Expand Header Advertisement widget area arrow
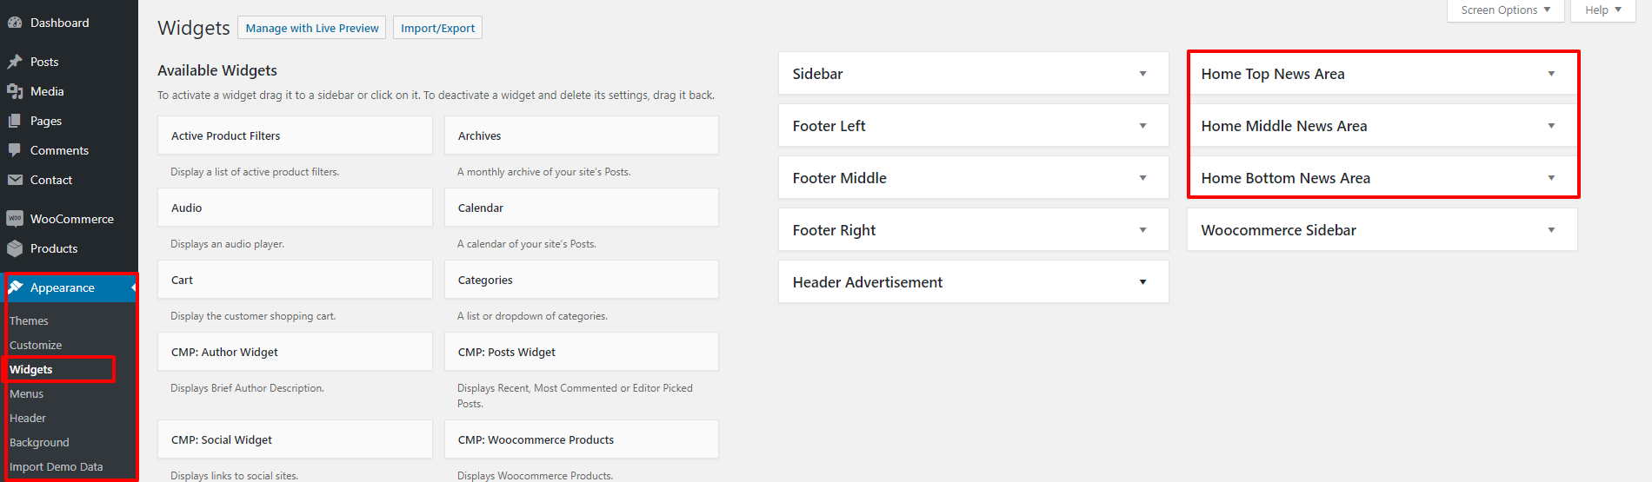This screenshot has width=1652, height=482. coord(1142,282)
